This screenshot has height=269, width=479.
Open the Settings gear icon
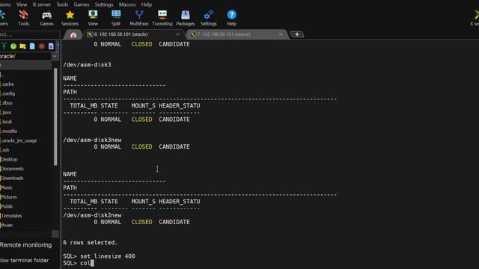(208, 18)
